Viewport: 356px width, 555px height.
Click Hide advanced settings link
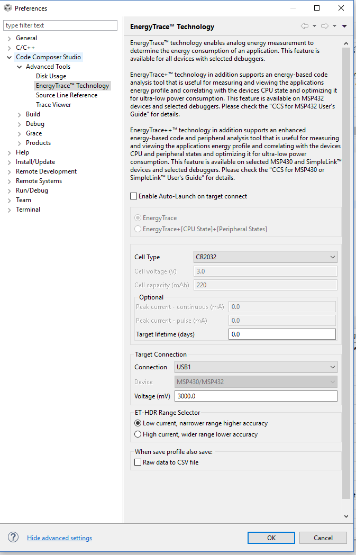click(x=59, y=538)
